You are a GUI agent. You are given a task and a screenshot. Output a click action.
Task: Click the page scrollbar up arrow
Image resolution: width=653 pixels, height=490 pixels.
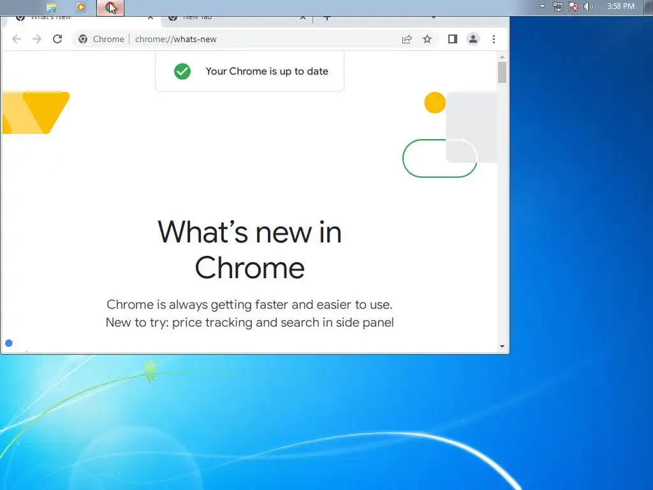coord(503,57)
